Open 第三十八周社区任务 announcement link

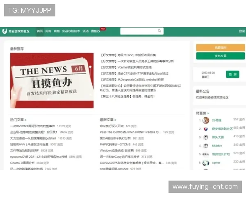[x=128, y=96]
